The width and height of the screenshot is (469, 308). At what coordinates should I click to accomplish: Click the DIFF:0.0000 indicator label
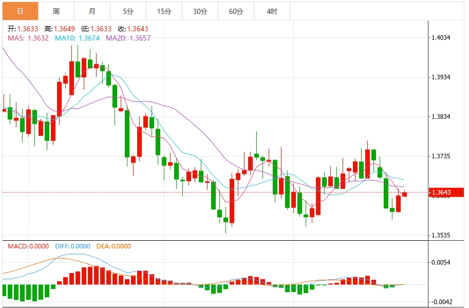click(x=72, y=246)
